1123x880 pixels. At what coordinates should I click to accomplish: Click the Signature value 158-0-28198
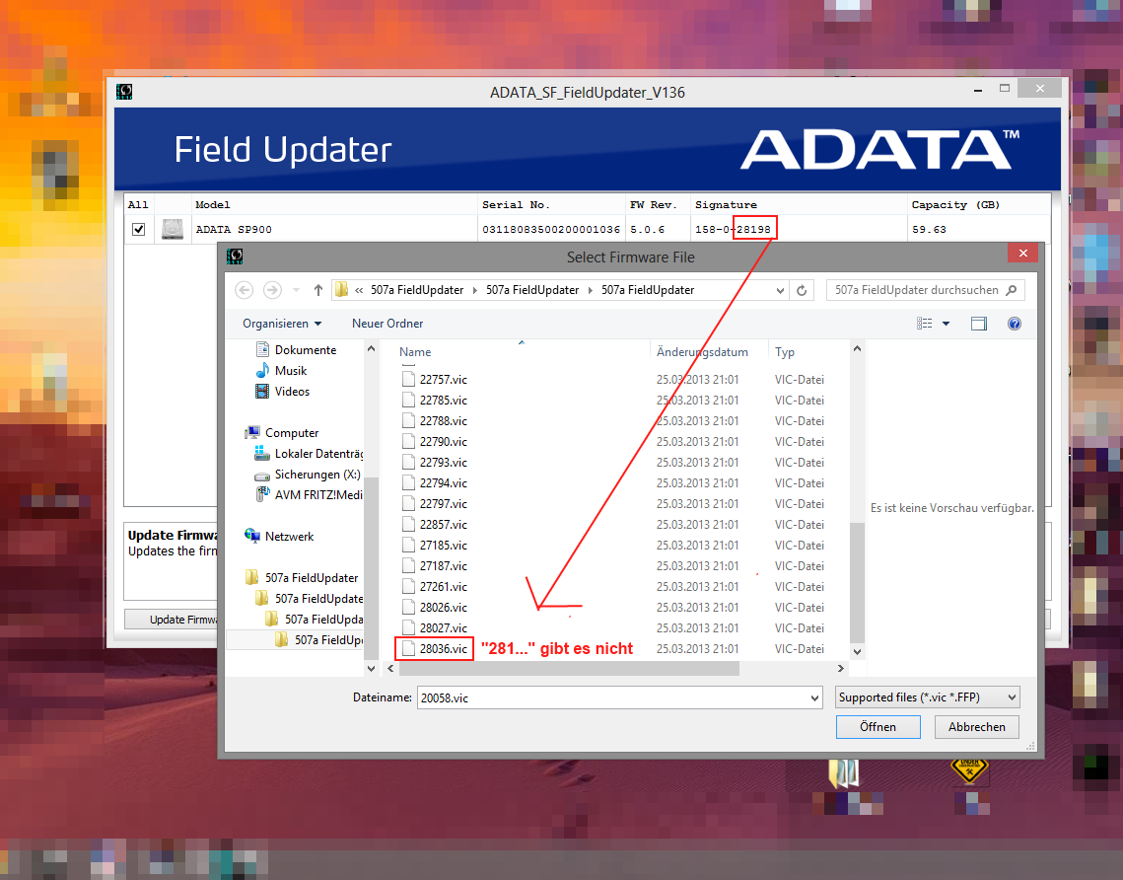click(x=733, y=229)
